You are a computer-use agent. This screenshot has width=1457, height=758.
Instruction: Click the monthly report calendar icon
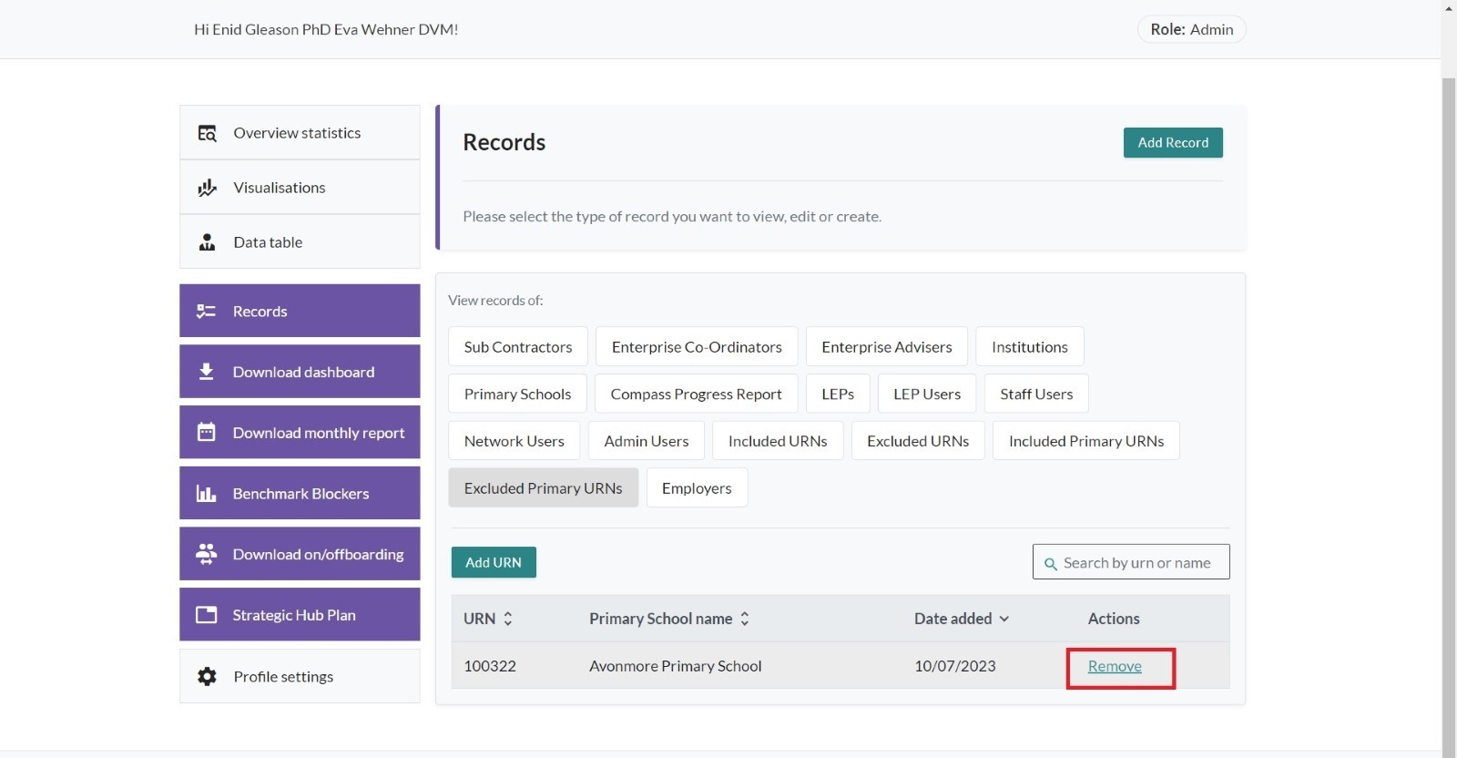[206, 432]
